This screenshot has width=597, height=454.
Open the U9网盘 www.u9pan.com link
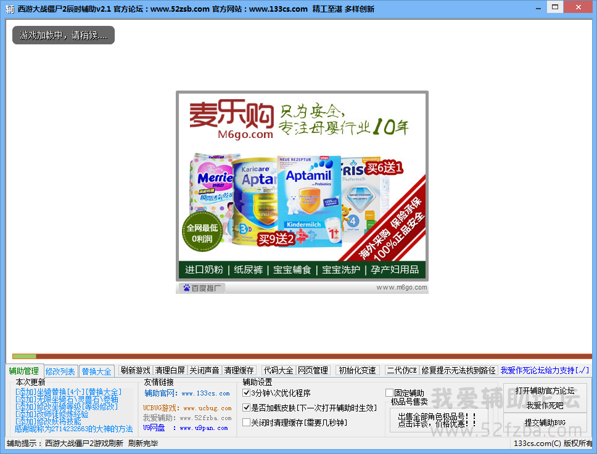point(186,428)
